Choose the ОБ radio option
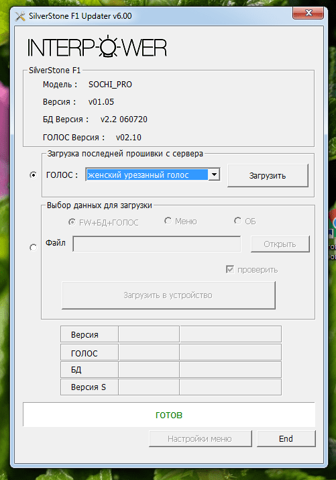This screenshot has height=480, width=336. click(237, 221)
